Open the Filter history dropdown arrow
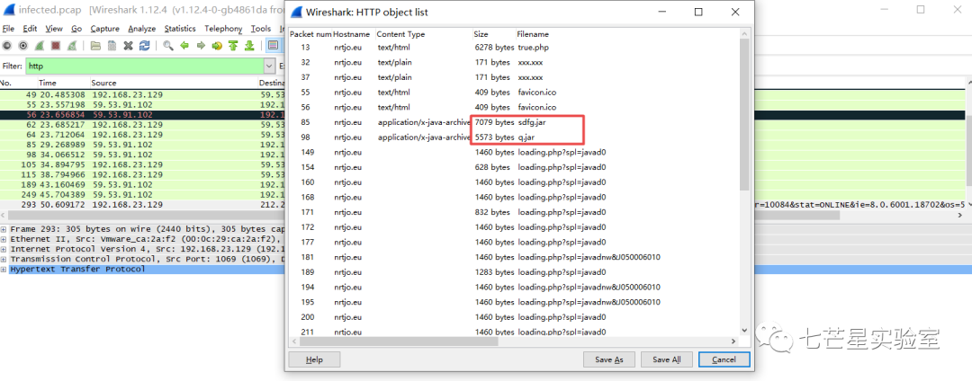 coord(269,66)
